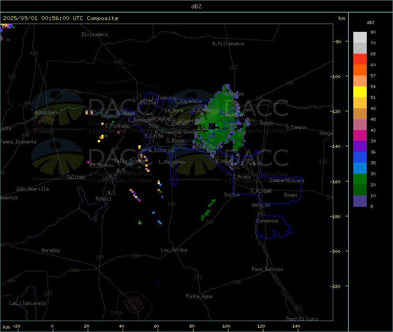Select the yellow 51 dBZ legend swatch

point(360,92)
